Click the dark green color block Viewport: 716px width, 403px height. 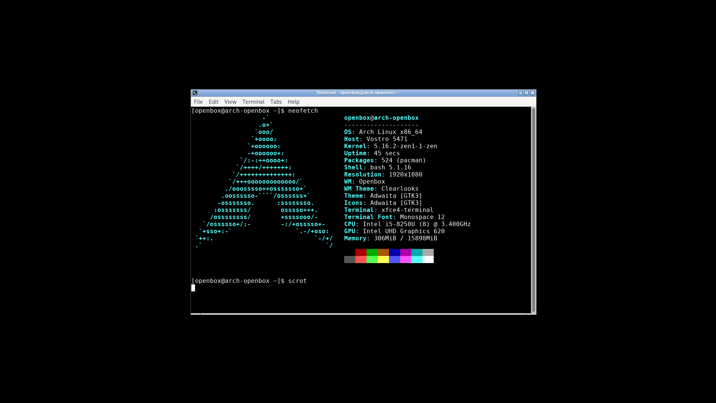coord(372,252)
